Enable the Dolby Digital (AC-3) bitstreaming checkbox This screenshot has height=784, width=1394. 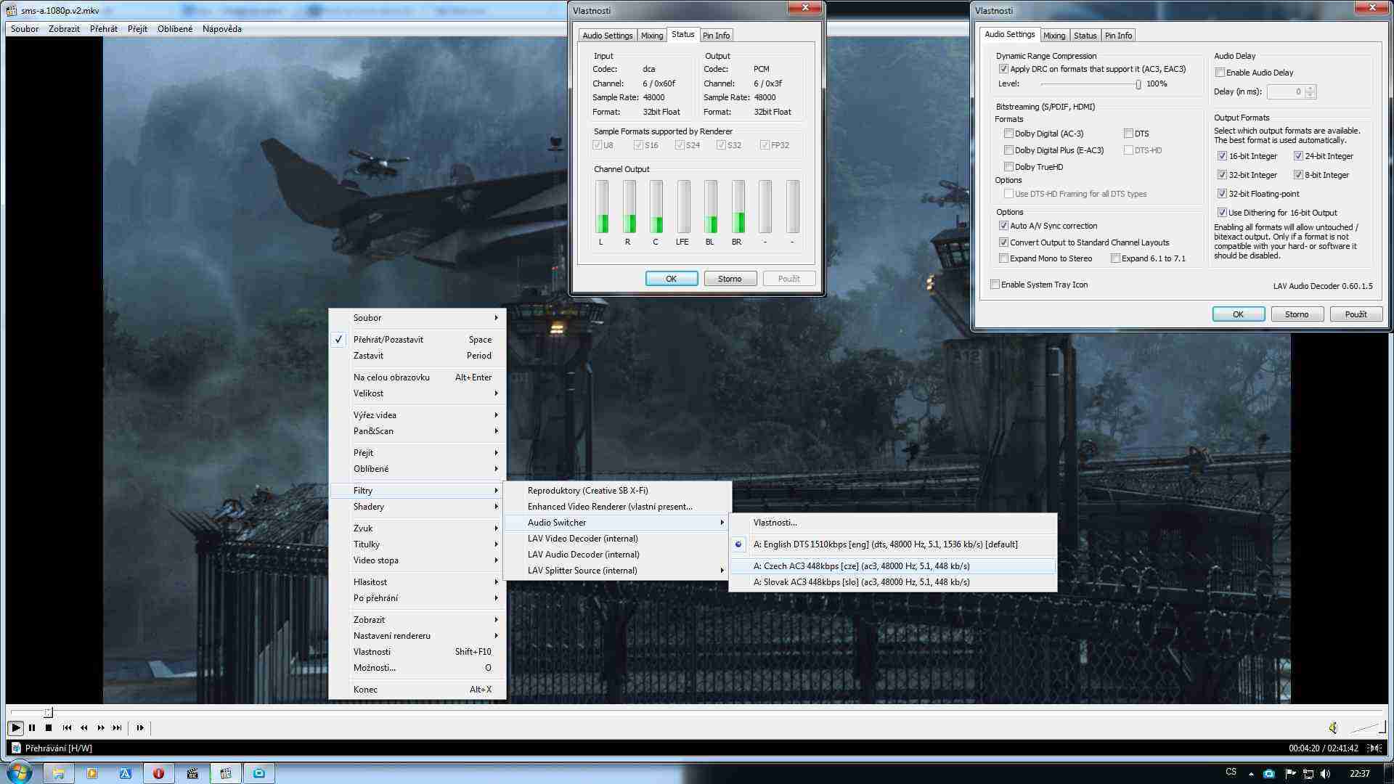(x=1008, y=134)
